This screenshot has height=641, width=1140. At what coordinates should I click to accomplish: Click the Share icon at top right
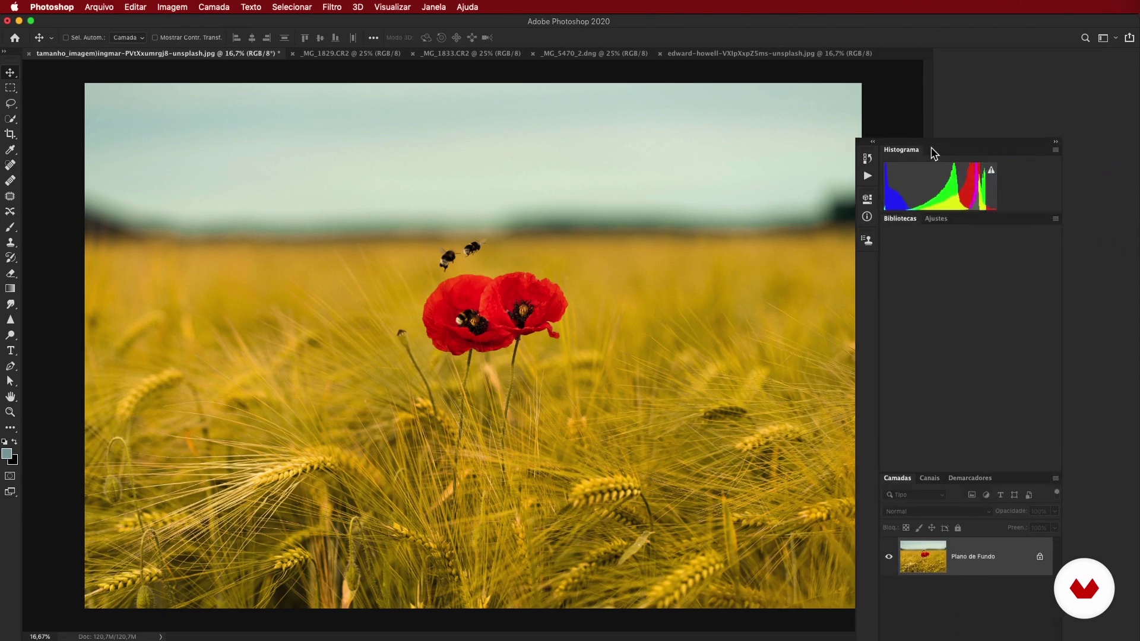tap(1129, 37)
